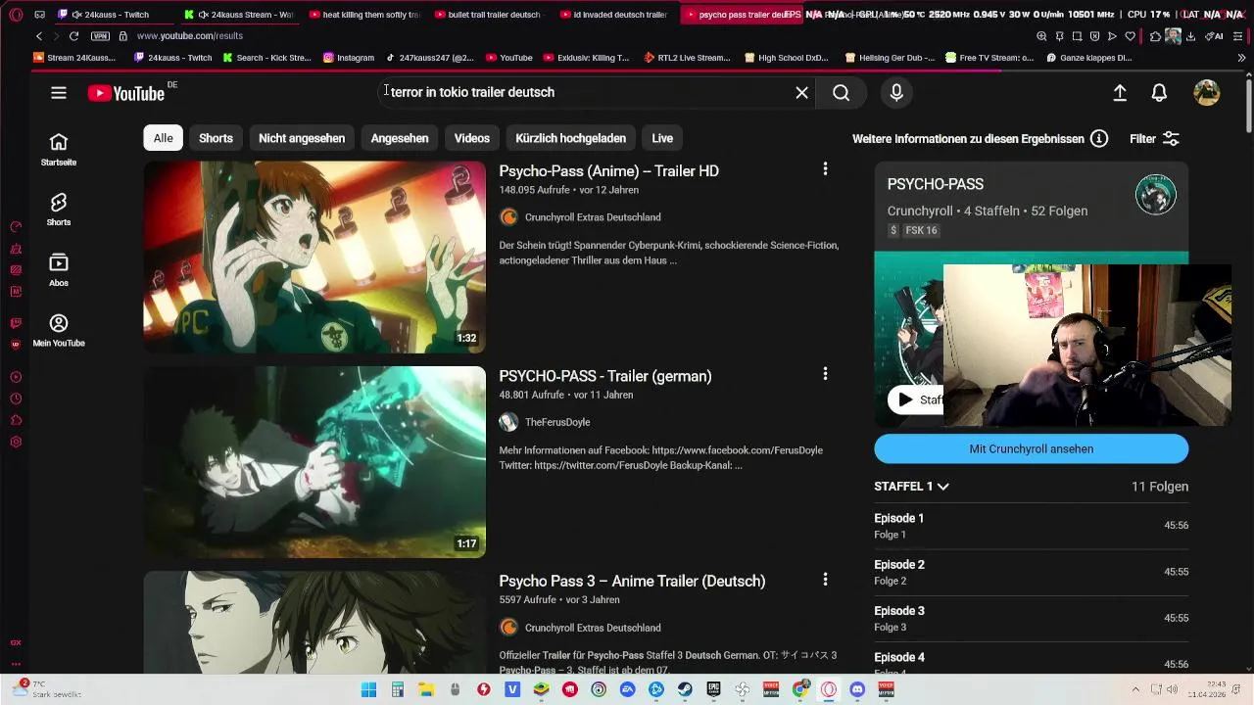
Task: Open the Search - Kick Stre... bookmark
Action: point(266,58)
